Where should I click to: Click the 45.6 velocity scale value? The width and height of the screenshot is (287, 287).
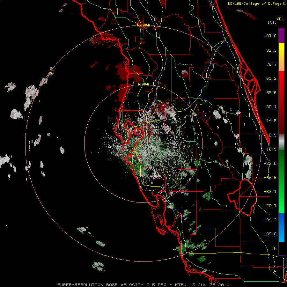[271, 92]
